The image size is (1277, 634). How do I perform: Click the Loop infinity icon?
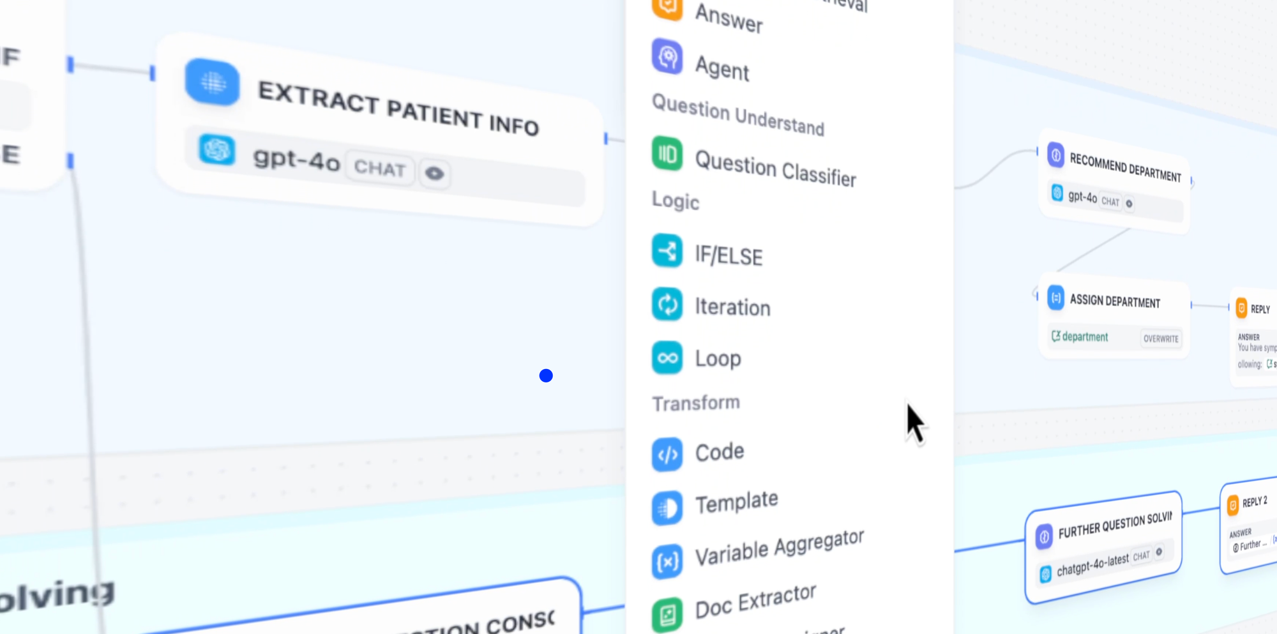(667, 358)
